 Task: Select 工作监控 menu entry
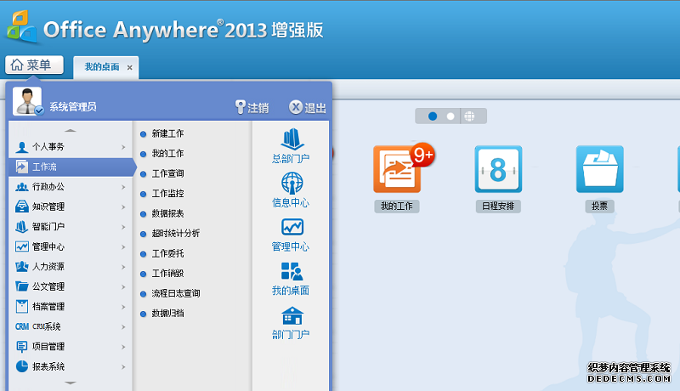167,193
